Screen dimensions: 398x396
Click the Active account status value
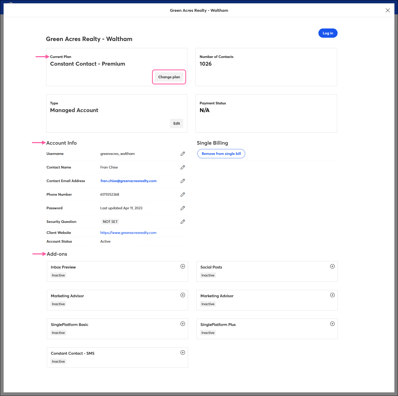click(x=105, y=241)
